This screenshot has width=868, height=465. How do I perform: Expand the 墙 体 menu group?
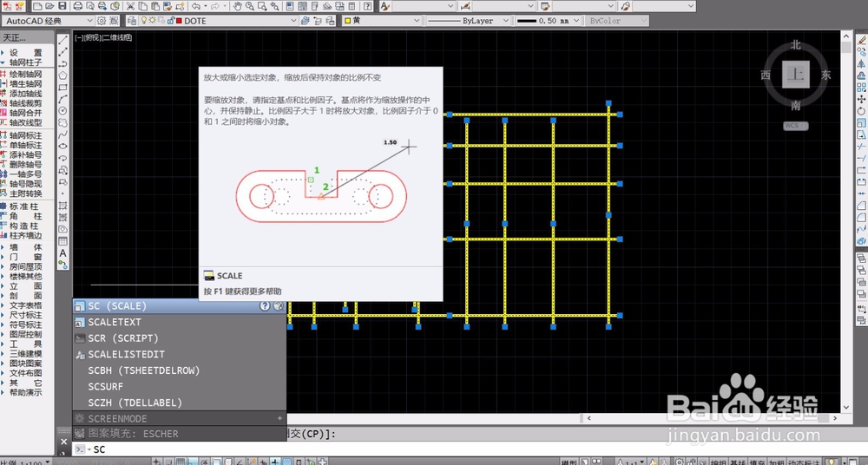26,247
